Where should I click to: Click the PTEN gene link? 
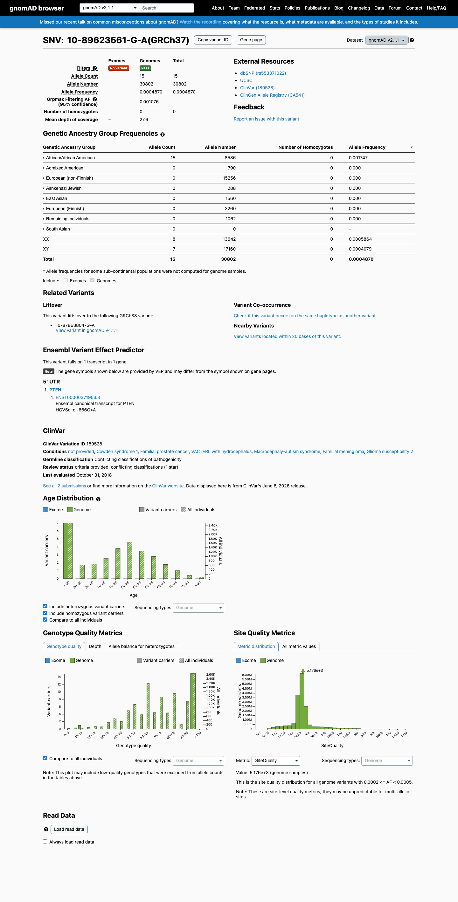click(55, 390)
